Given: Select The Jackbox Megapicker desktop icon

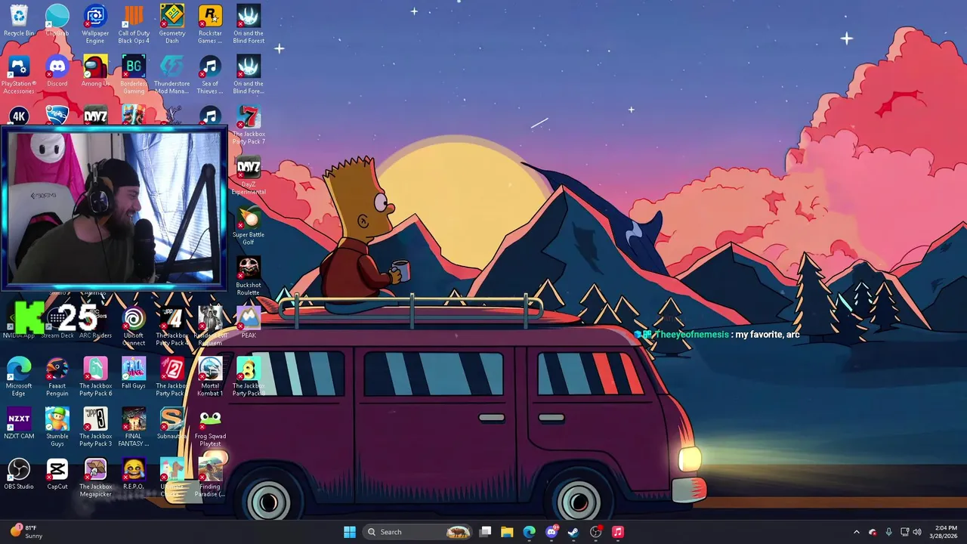Looking at the screenshot, I should click(x=95, y=479).
